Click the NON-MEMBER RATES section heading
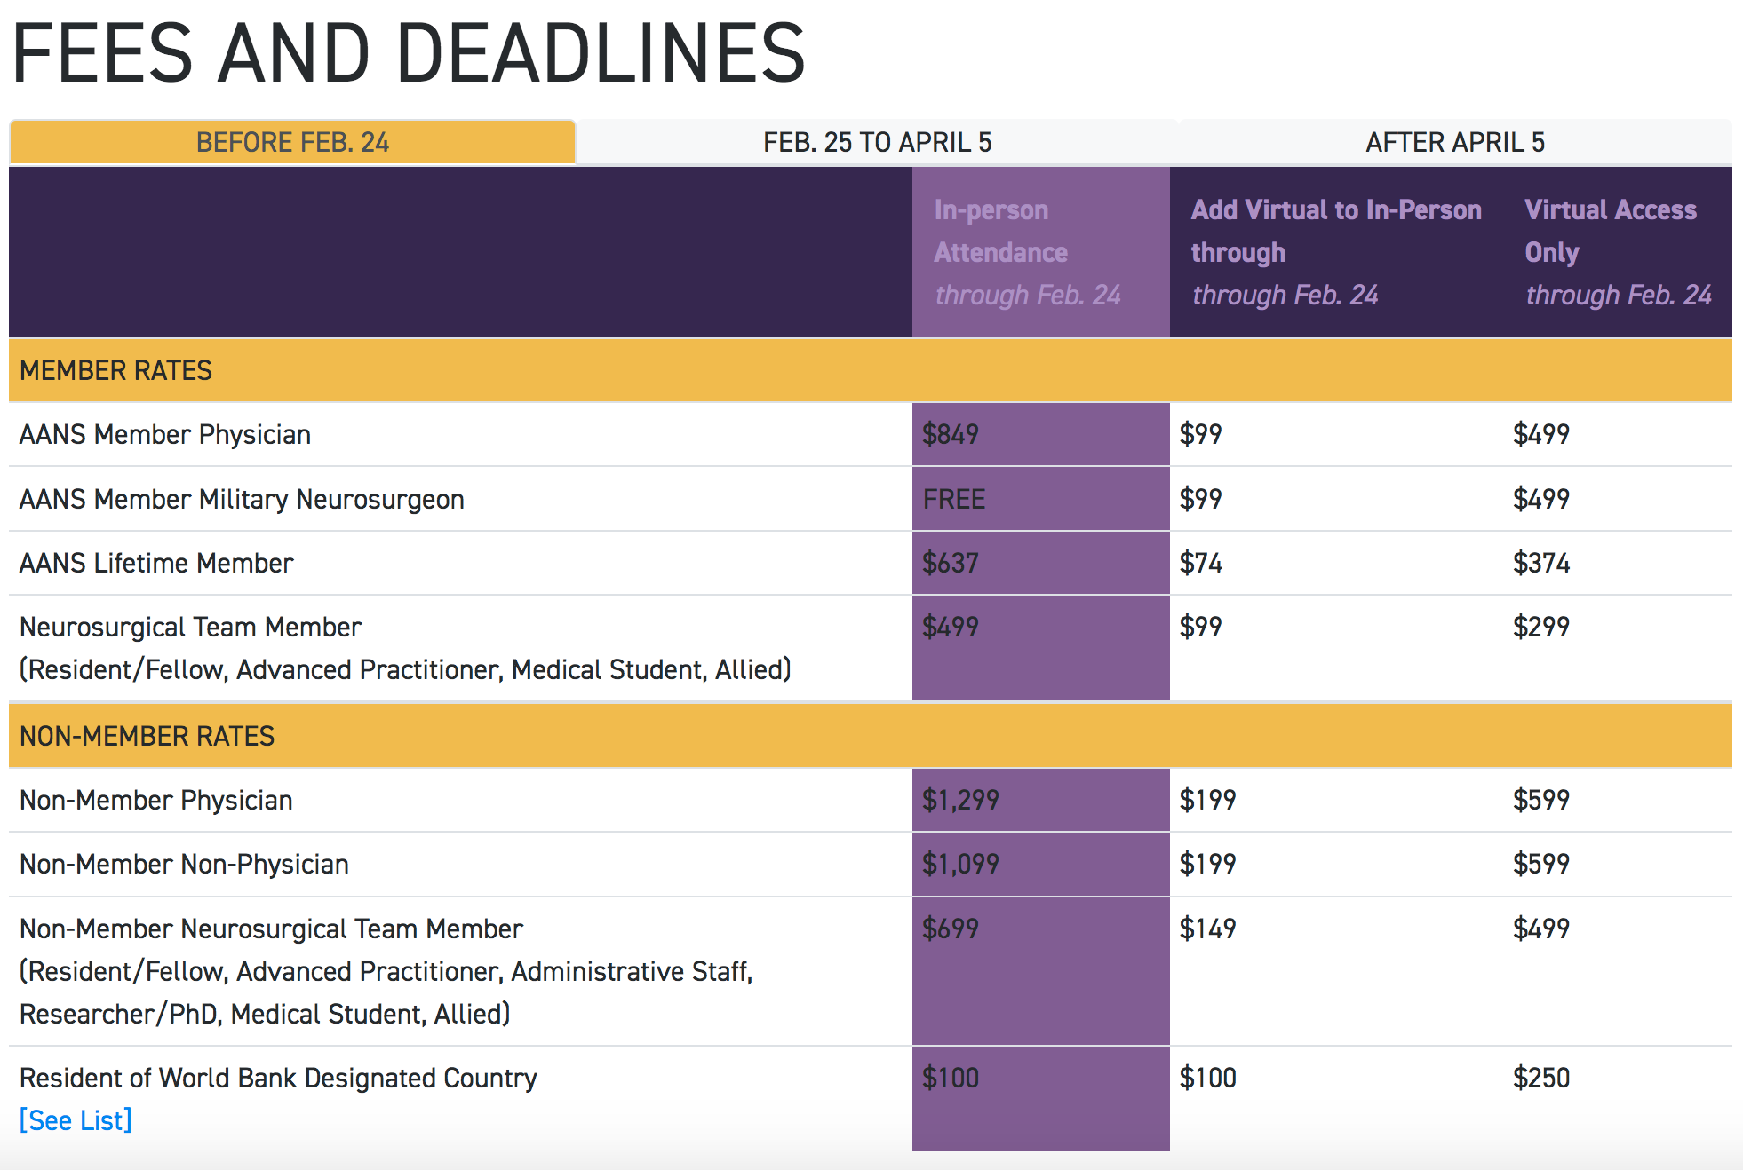 click(147, 736)
